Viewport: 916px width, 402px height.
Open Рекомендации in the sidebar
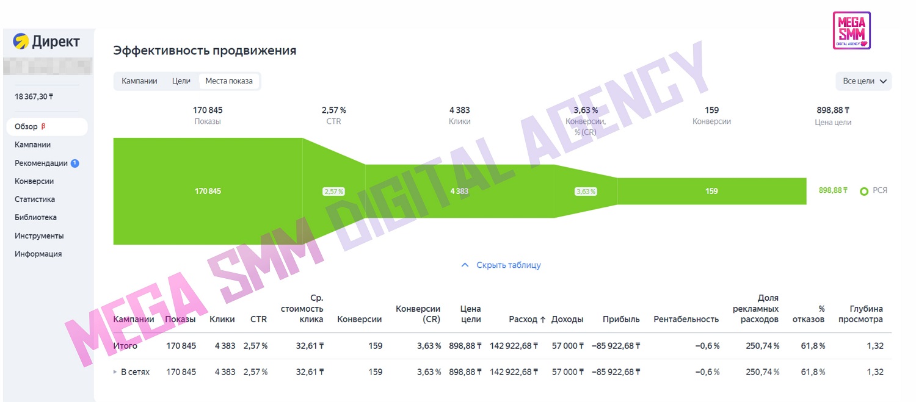41,163
